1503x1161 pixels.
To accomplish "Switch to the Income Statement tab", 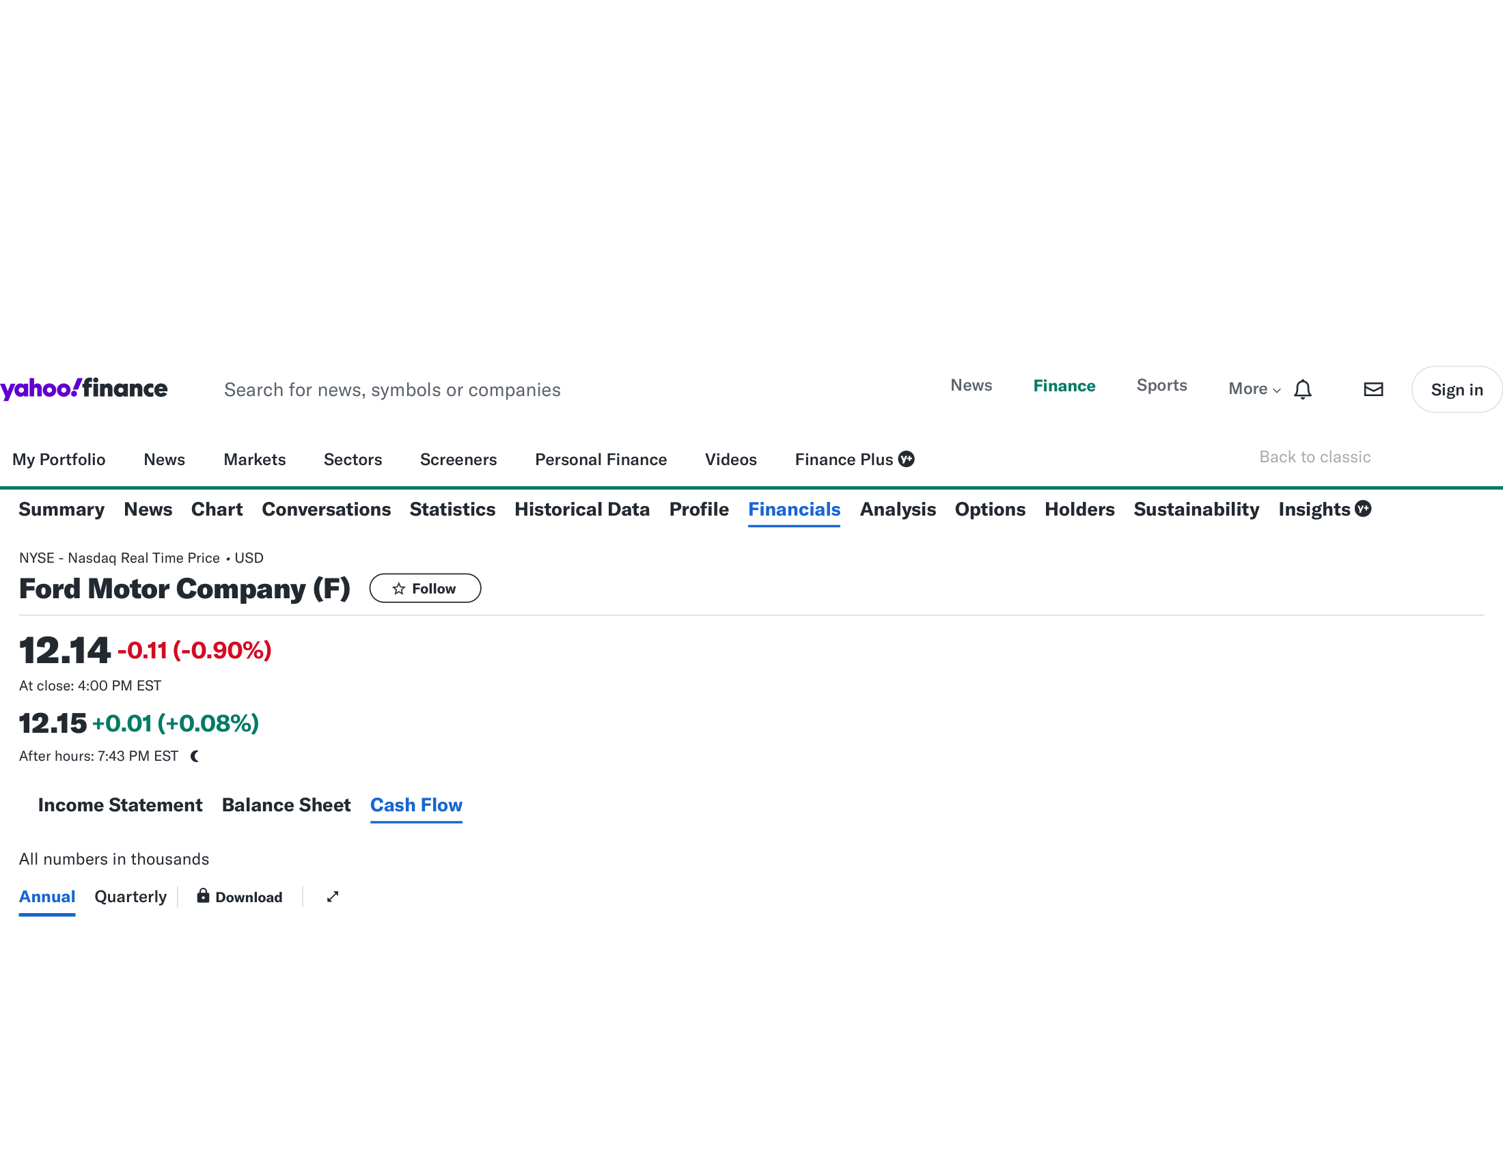I will tap(120, 805).
